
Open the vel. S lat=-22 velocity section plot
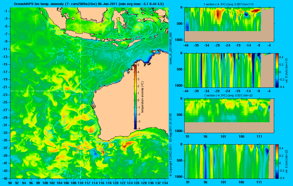[229, 161]
